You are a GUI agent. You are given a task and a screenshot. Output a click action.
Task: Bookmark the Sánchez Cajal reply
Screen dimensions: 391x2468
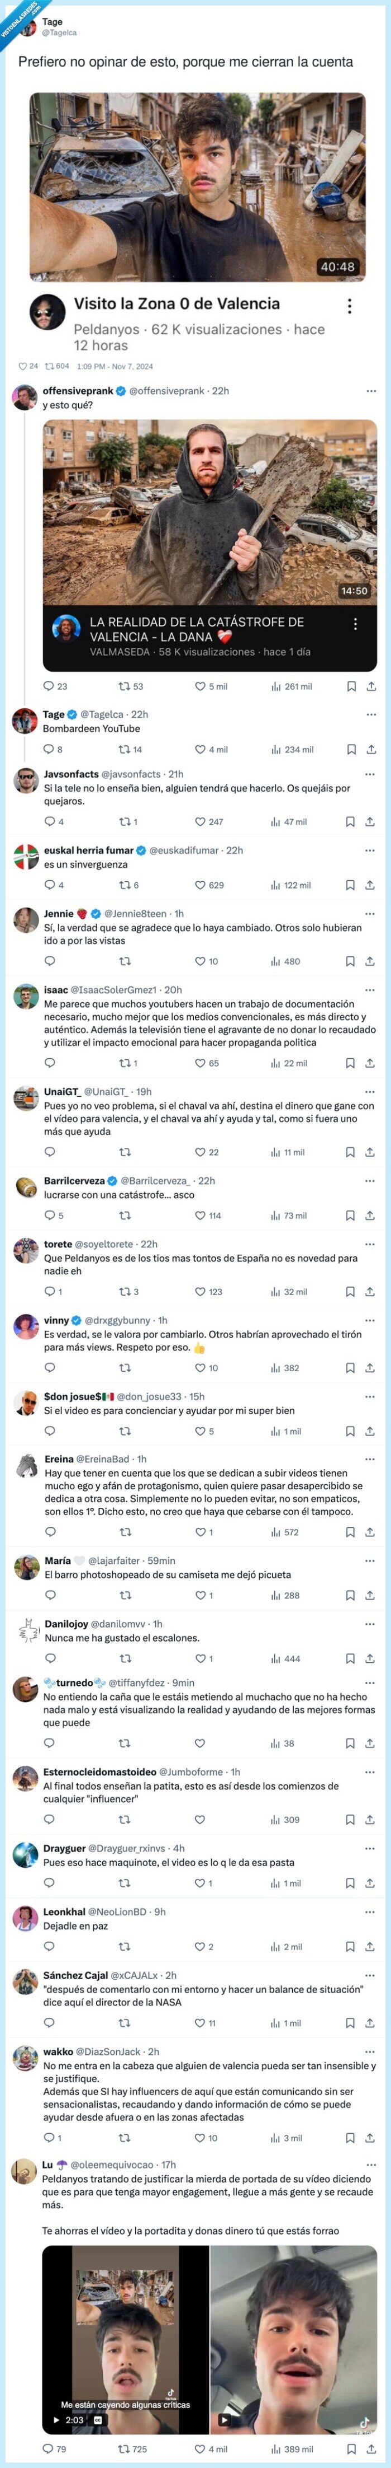(x=350, y=2022)
